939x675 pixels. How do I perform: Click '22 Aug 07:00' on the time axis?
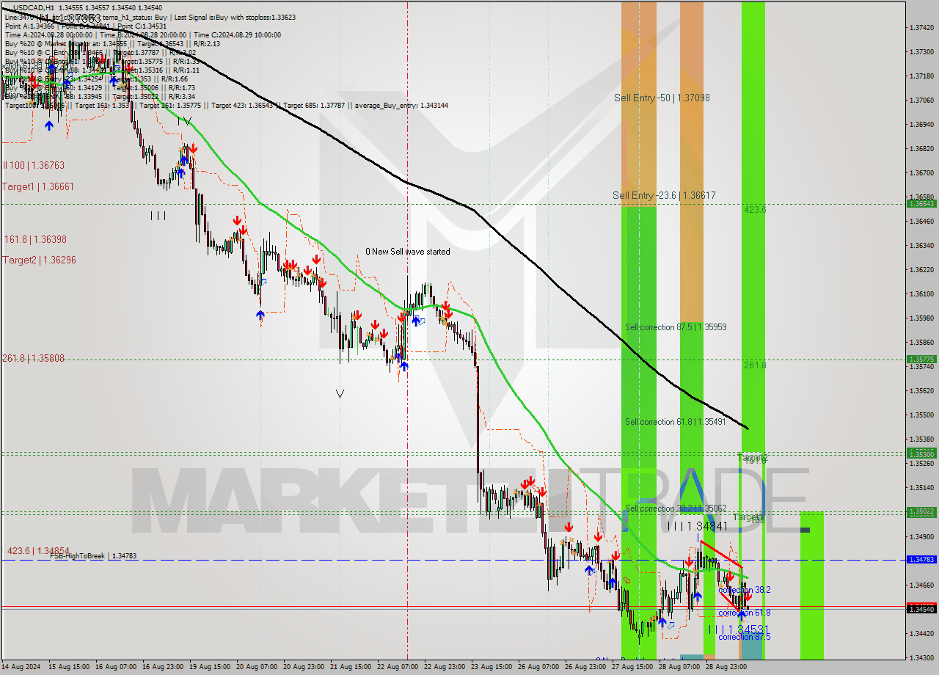click(398, 667)
